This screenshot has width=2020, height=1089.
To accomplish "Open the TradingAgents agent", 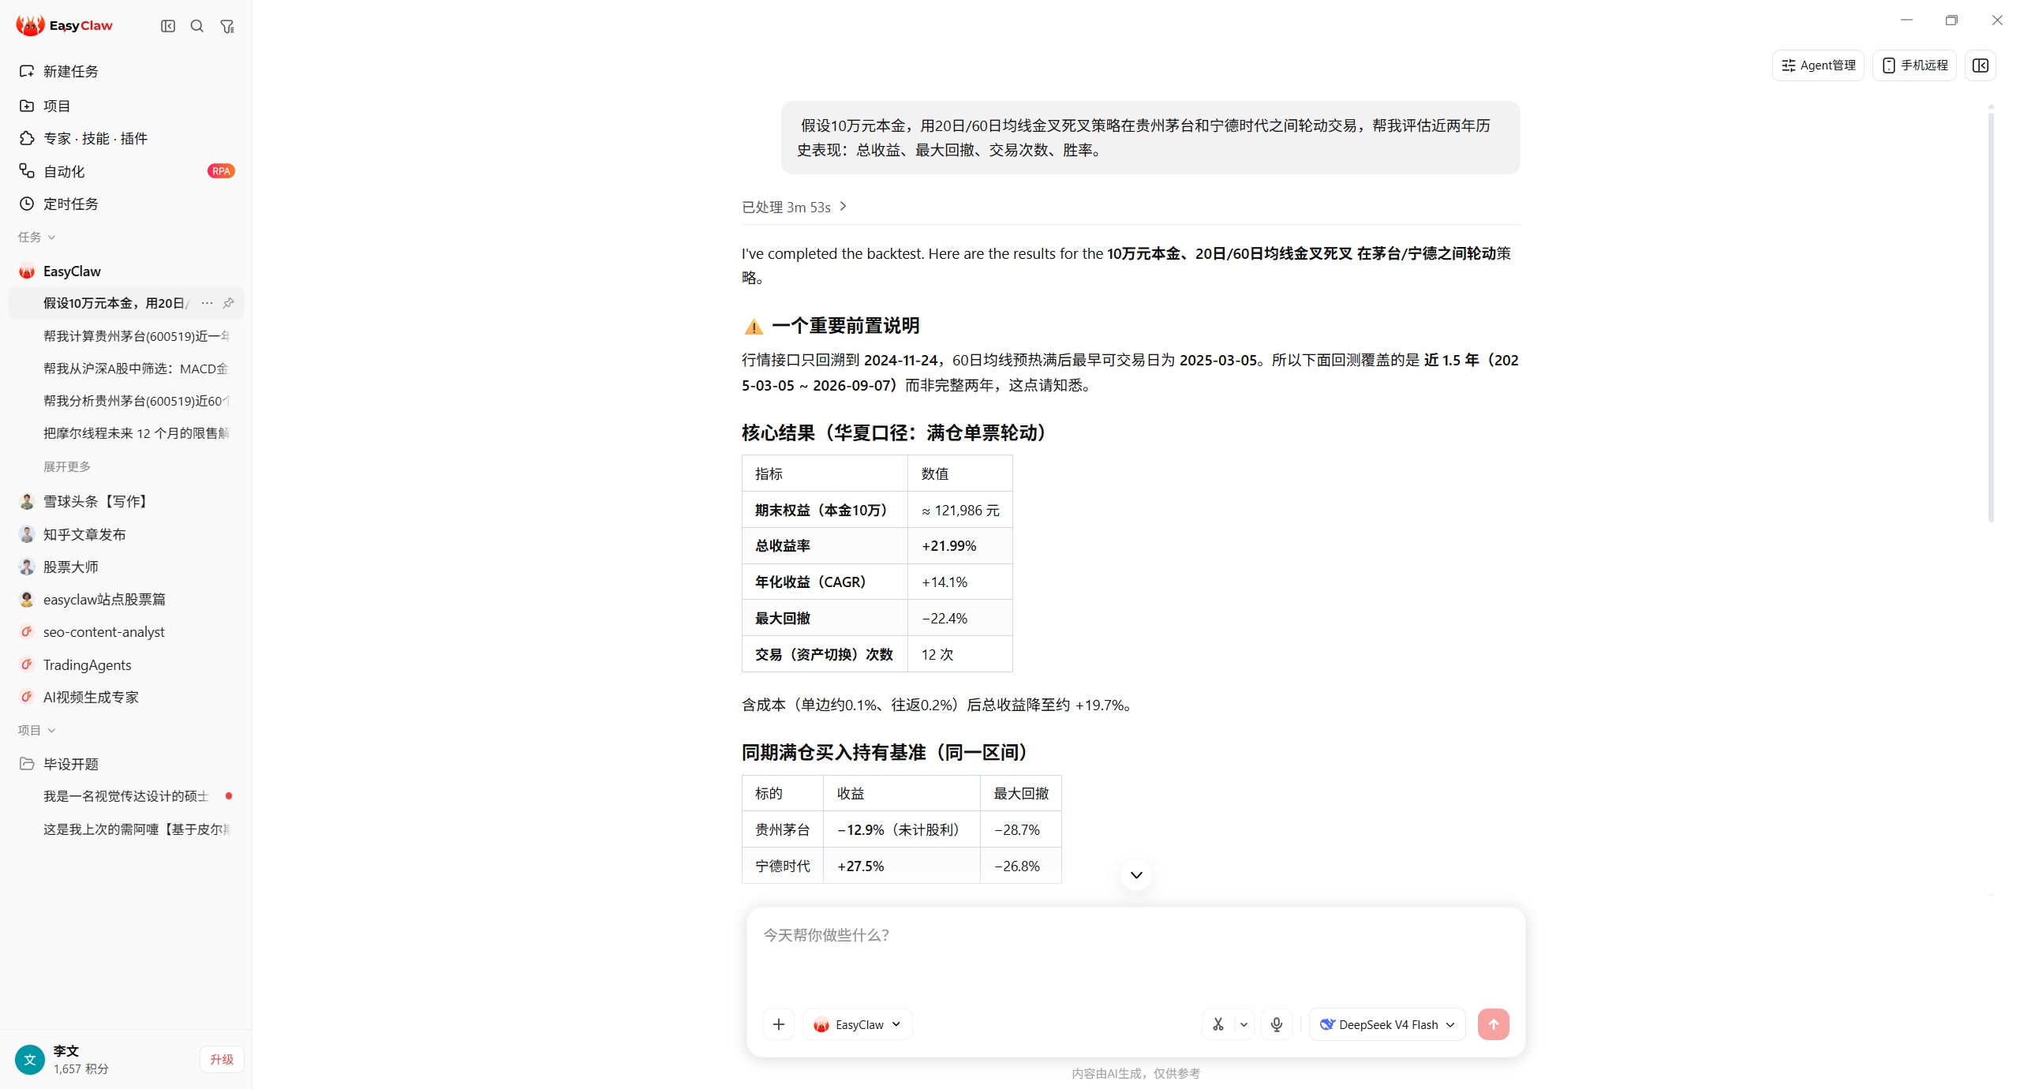I will pos(126,665).
